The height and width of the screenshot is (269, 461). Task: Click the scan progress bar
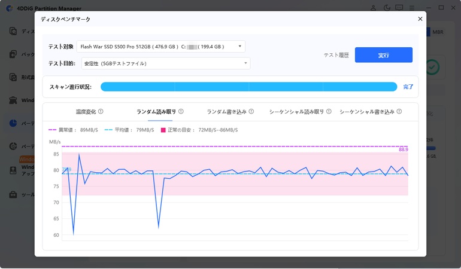coord(248,87)
